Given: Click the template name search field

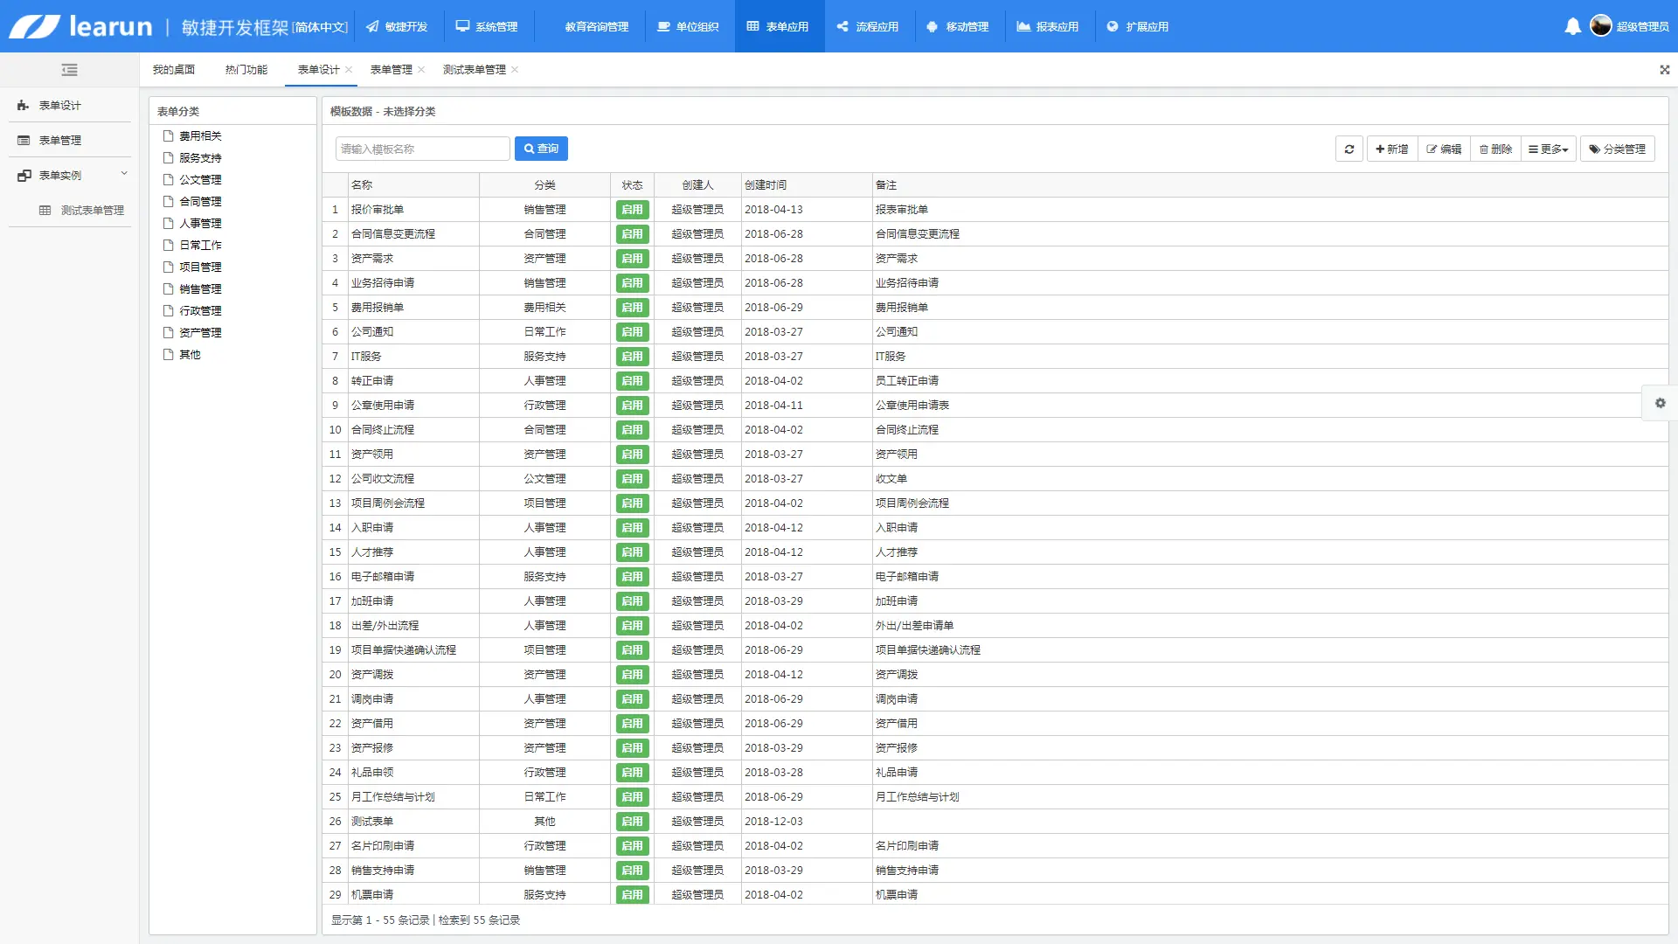Looking at the screenshot, I should [x=422, y=149].
